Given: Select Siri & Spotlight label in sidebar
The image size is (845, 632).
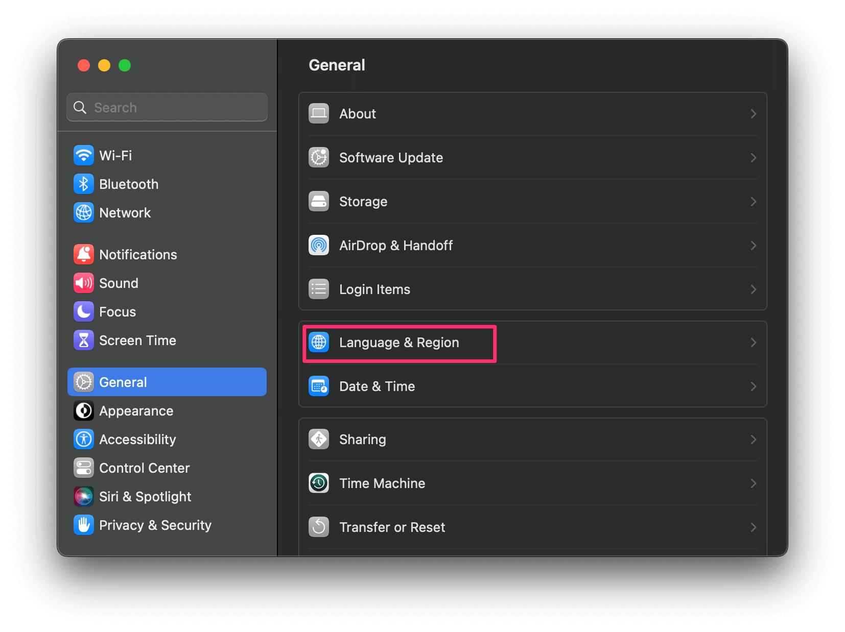Looking at the screenshot, I should pyautogui.click(x=145, y=497).
